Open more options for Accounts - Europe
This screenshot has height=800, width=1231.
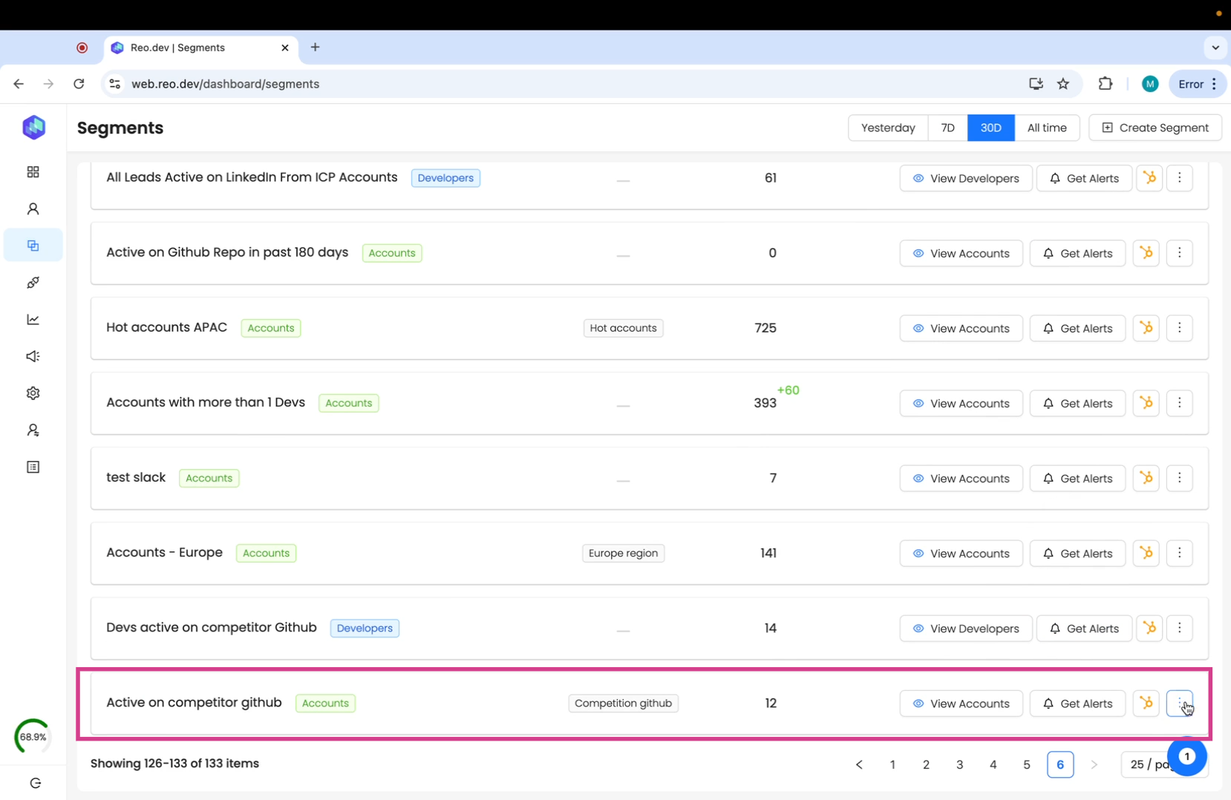(x=1179, y=553)
